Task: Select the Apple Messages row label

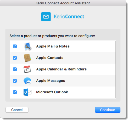Action: click(51, 81)
